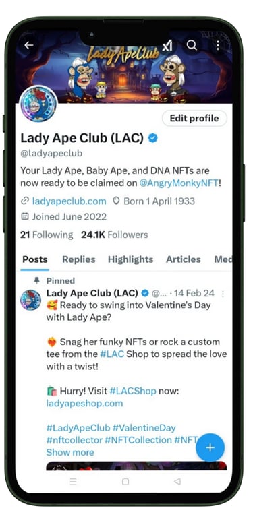
Task: Open the ladyapeclub.com profile link
Action: pos(69,201)
